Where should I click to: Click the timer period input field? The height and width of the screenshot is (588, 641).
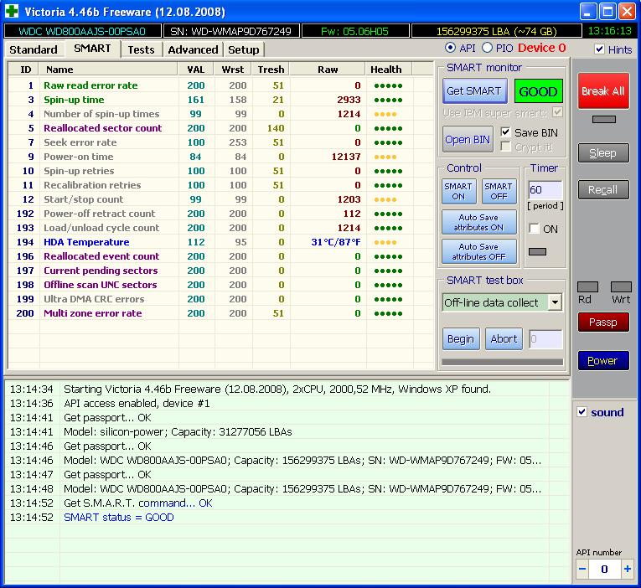pos(545,190)
